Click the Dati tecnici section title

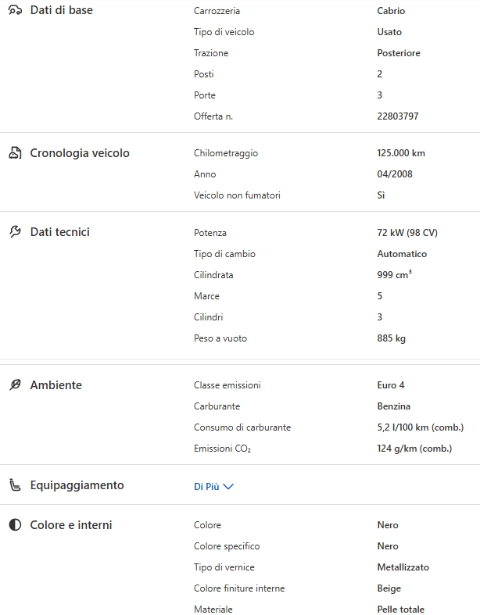pos(59,232)
